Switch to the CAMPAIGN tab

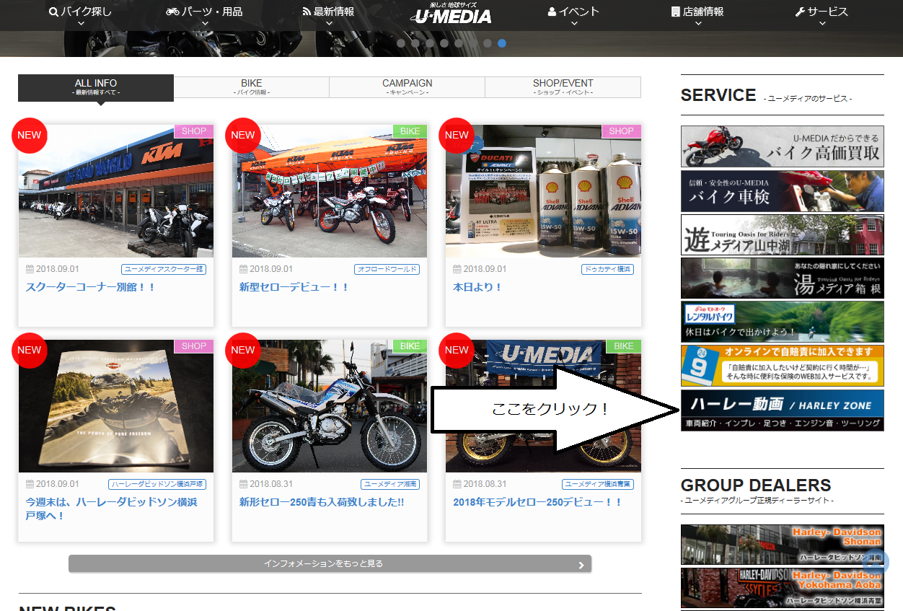tap(408, 87)
